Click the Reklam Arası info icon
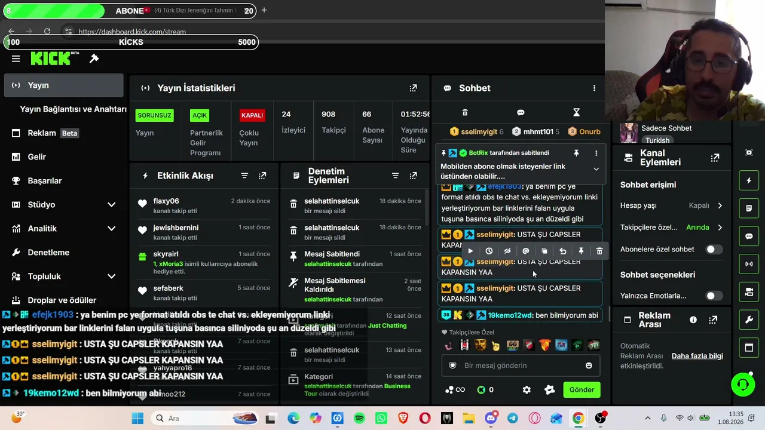The height and width of the screenshot is (430, 765). tap(693, 320)
